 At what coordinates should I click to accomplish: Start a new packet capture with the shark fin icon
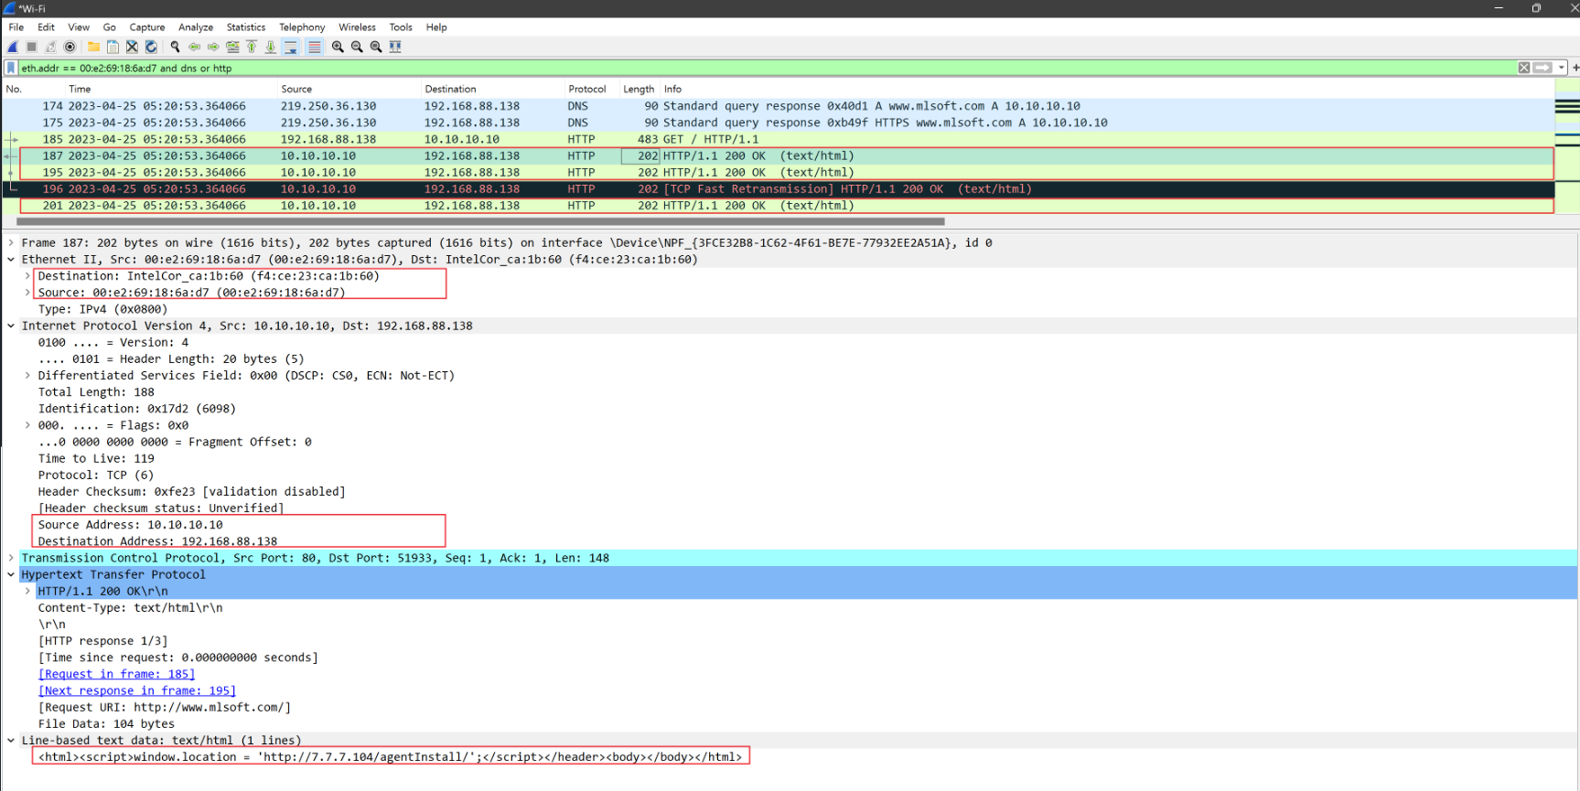(13, 47)
